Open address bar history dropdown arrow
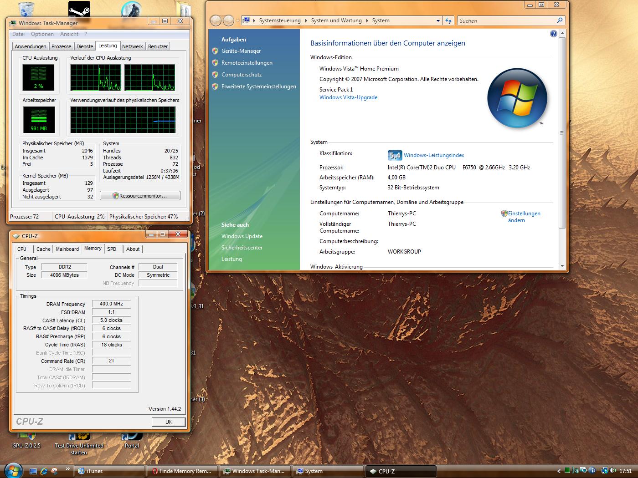This screenshot has width=638, height=478. [438, 20]
